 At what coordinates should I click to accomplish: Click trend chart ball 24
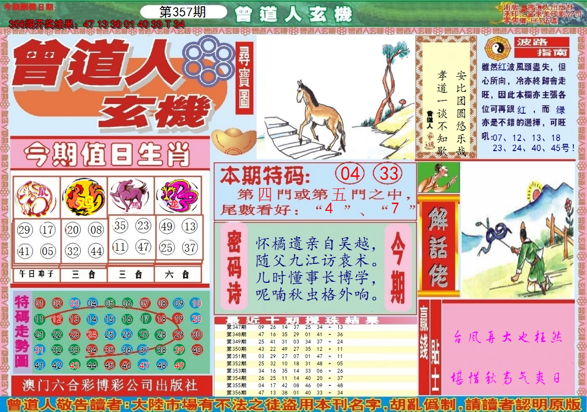92,334
